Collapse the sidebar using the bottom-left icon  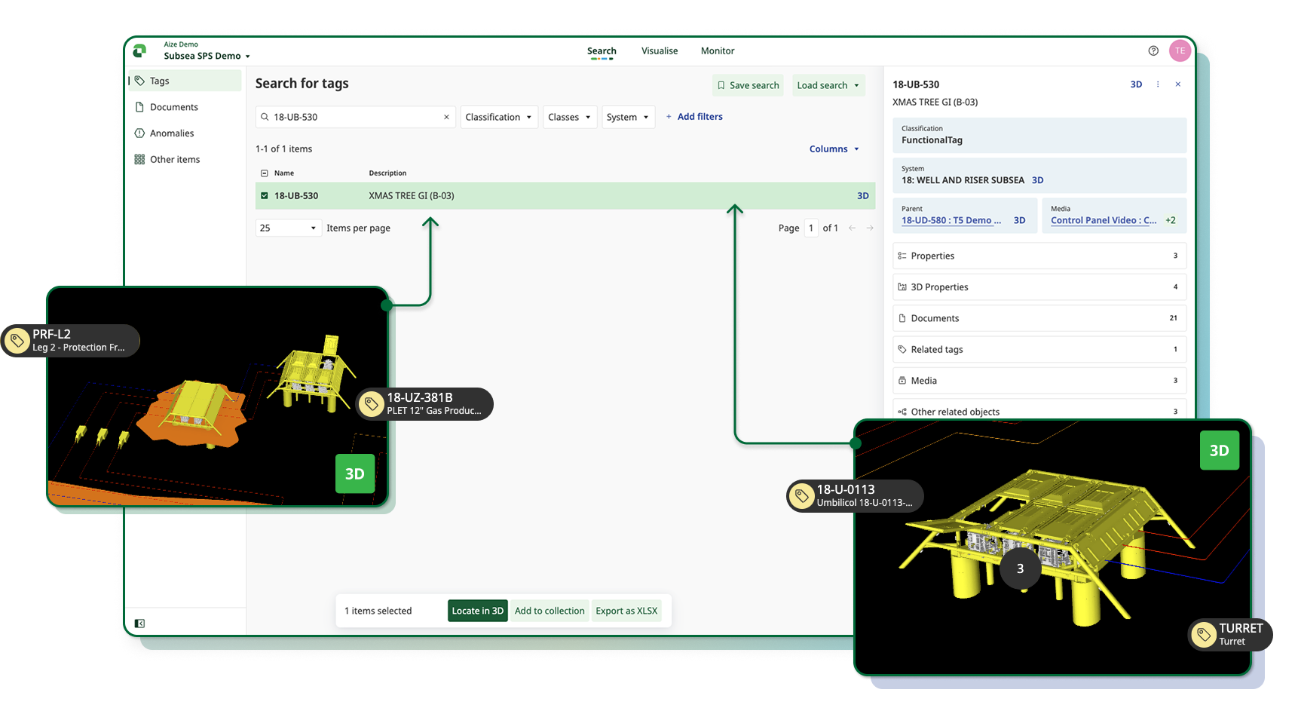click(139, 623)
